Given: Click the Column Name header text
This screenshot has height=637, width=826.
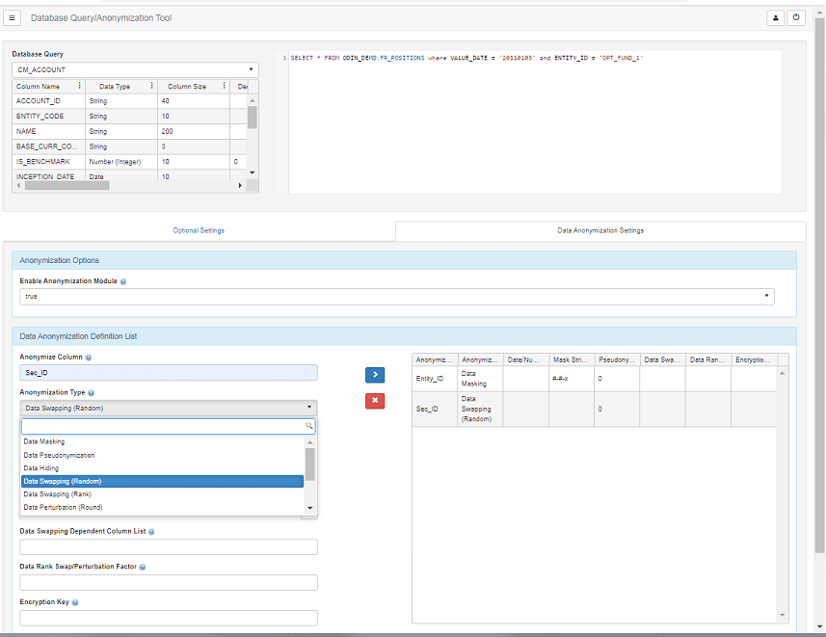Looking at the screenshot, I should [38, 87].
